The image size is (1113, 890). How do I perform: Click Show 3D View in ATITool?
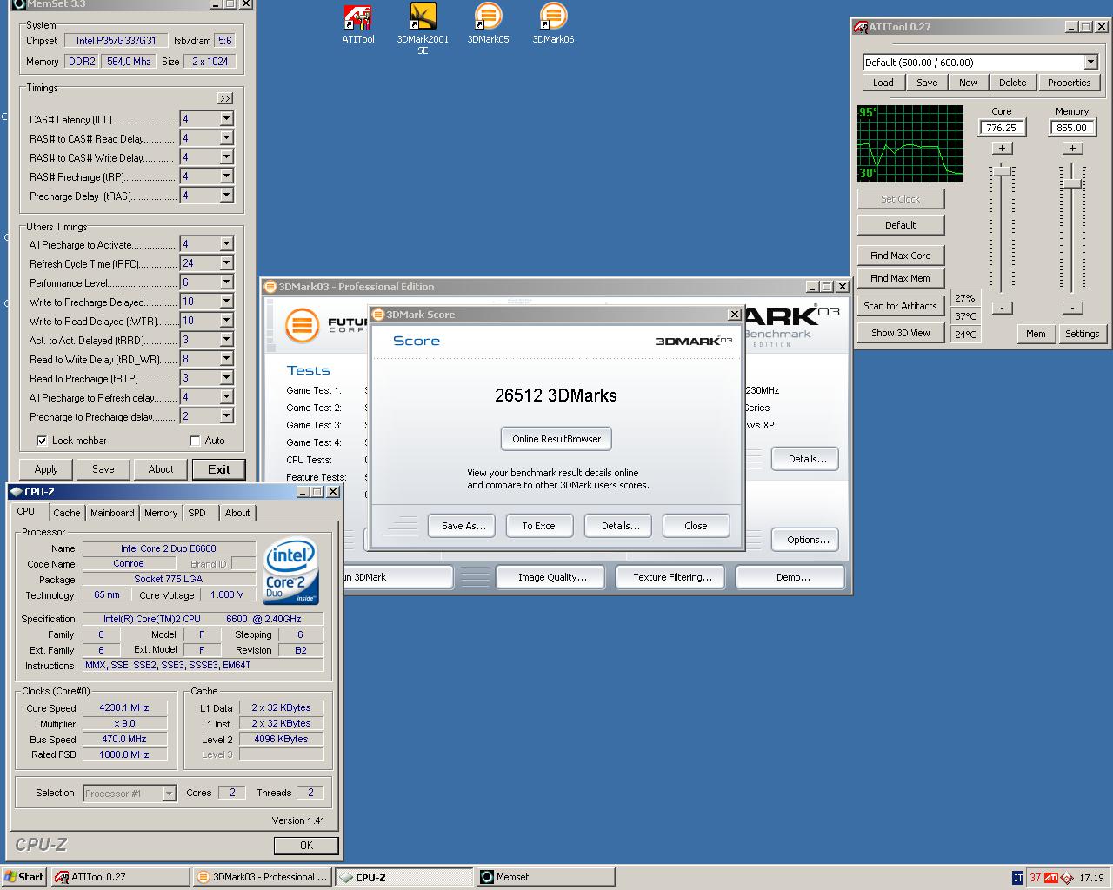click(x=901, y=333)
